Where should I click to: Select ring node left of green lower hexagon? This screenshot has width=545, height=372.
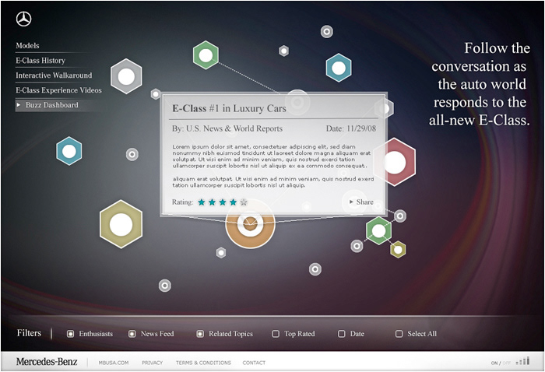click(357, 246)
